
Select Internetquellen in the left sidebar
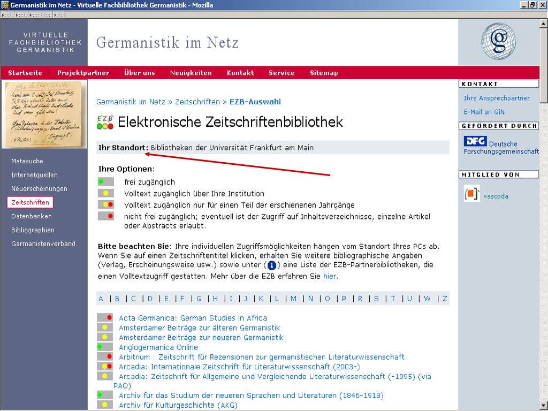point(34,175)
